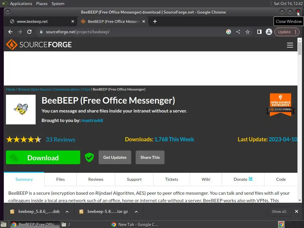
Task: Click the clock showing Sat Oct 14
Action: coord(288,4)
